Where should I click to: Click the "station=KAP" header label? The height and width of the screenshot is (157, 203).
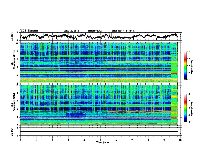(95, 31)
